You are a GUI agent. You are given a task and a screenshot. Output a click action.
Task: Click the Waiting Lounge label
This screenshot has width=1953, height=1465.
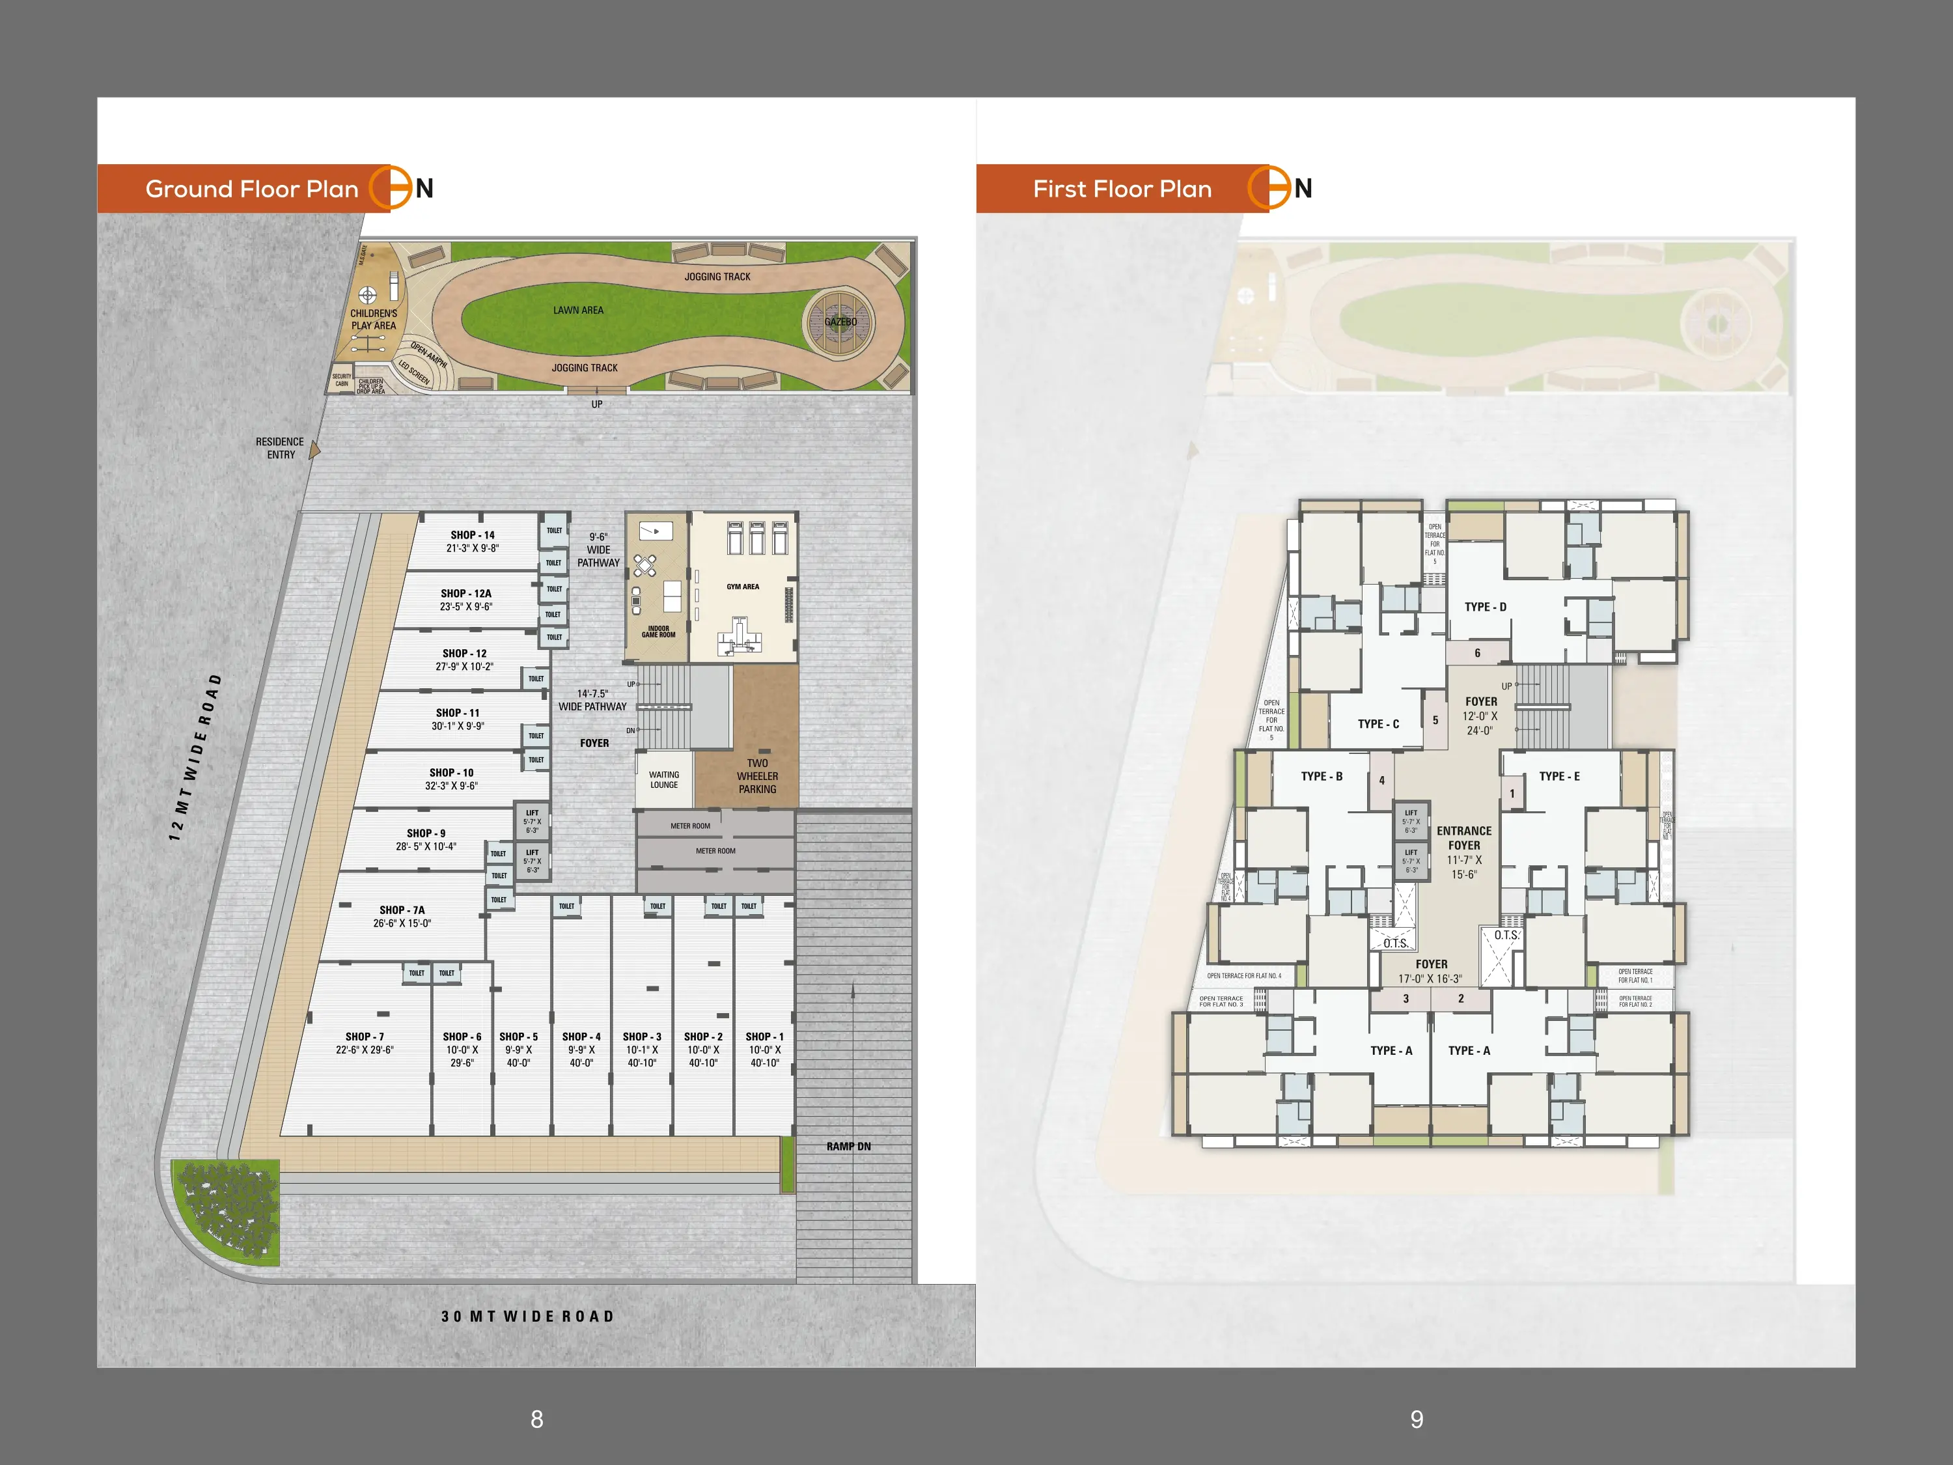(x=664, y=780)
